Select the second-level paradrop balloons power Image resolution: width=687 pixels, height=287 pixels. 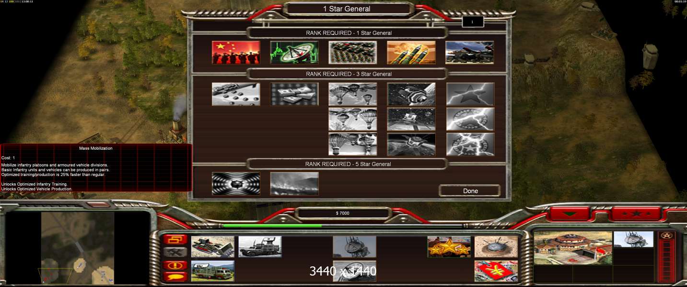pos(353,119)
